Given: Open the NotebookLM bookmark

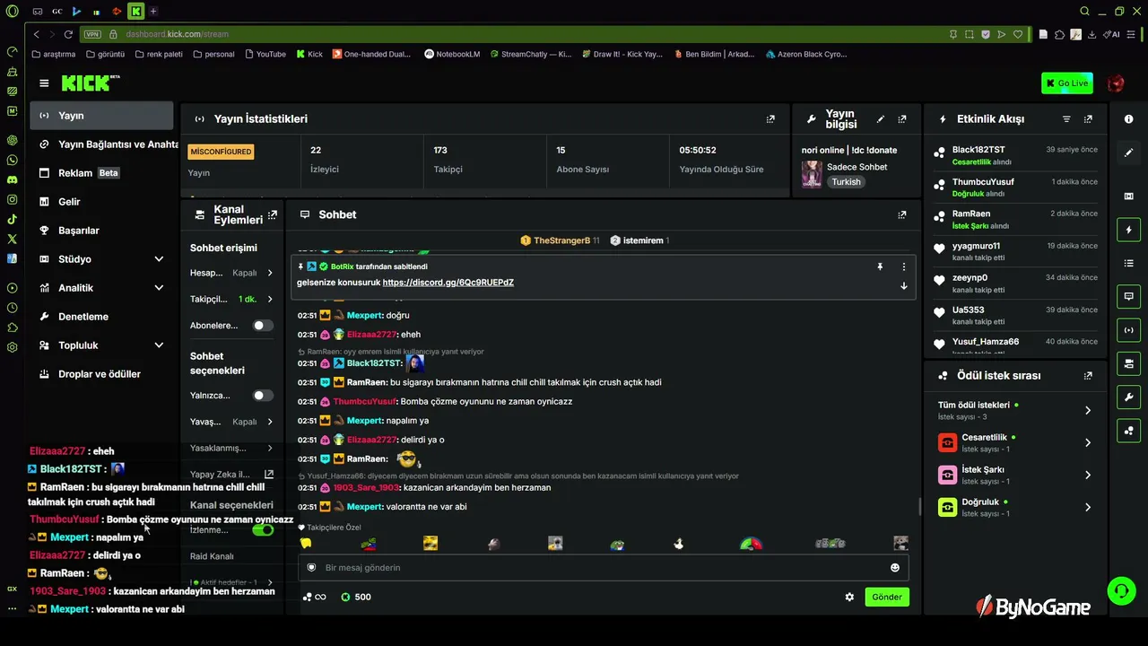Looking at the screenshot, I should point(452,54).
